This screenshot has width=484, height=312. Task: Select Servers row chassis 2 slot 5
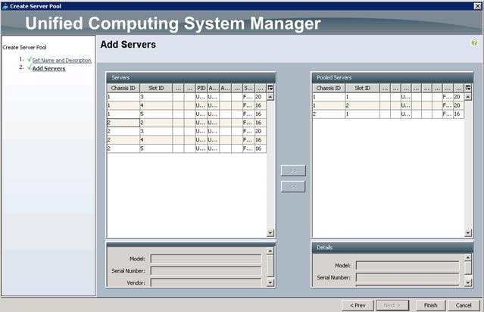[186, 148]
